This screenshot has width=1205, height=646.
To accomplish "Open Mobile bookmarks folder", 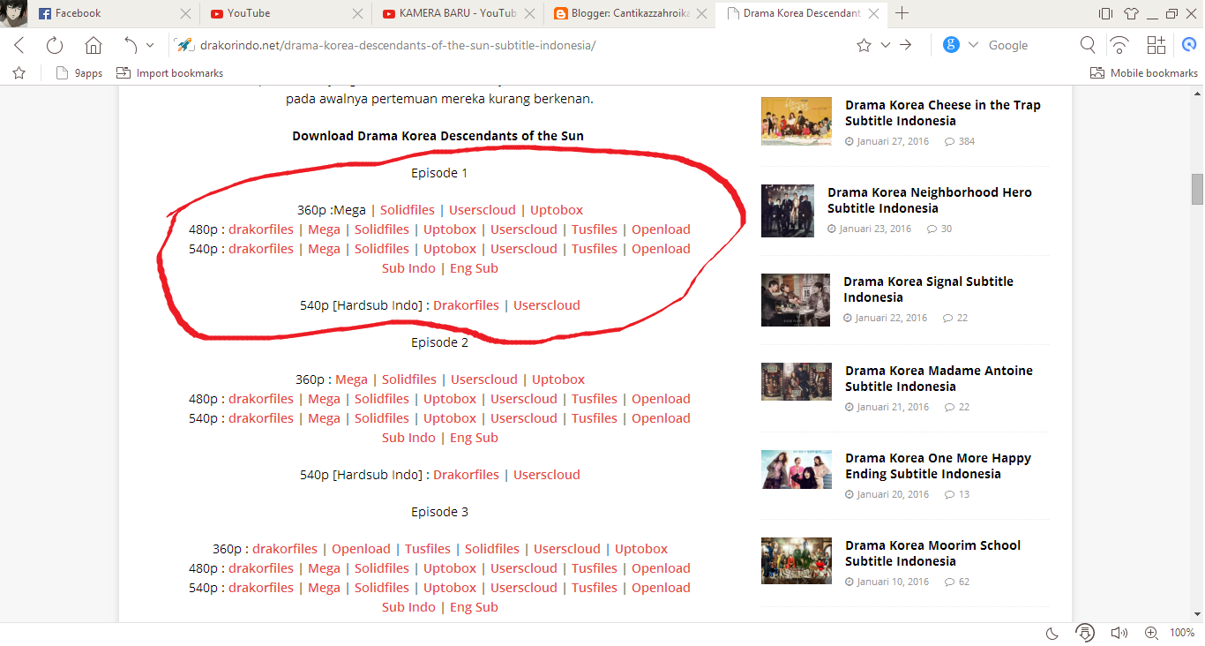I will pyautogui.click(x=1143, y=73).
